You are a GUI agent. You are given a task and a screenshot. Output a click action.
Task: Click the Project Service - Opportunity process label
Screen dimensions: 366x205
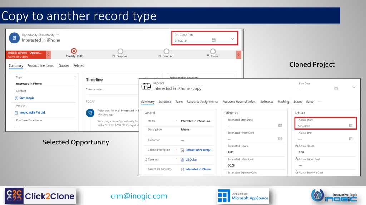coord(26,54)
